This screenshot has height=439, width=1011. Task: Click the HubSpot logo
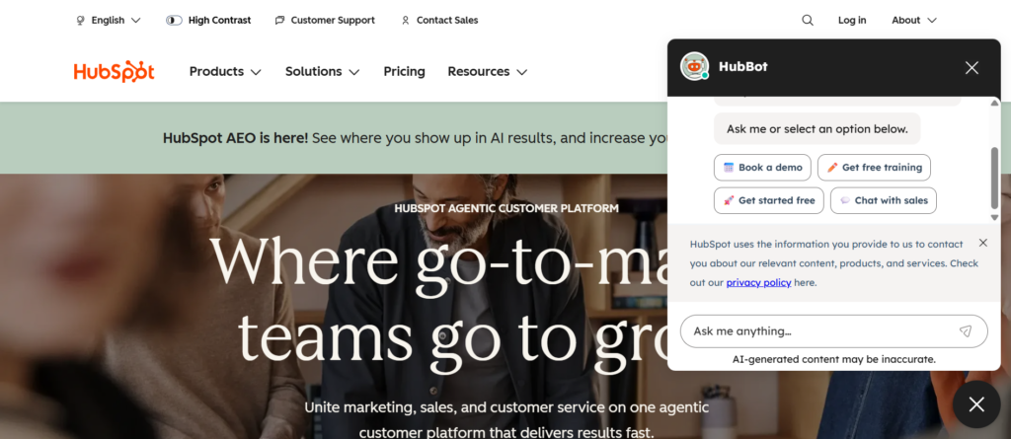pos(114,72)
